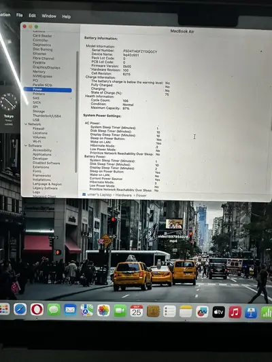Select Extensions under Software
This screenshot has height=362, width=272.
click(x=41, y=167)
